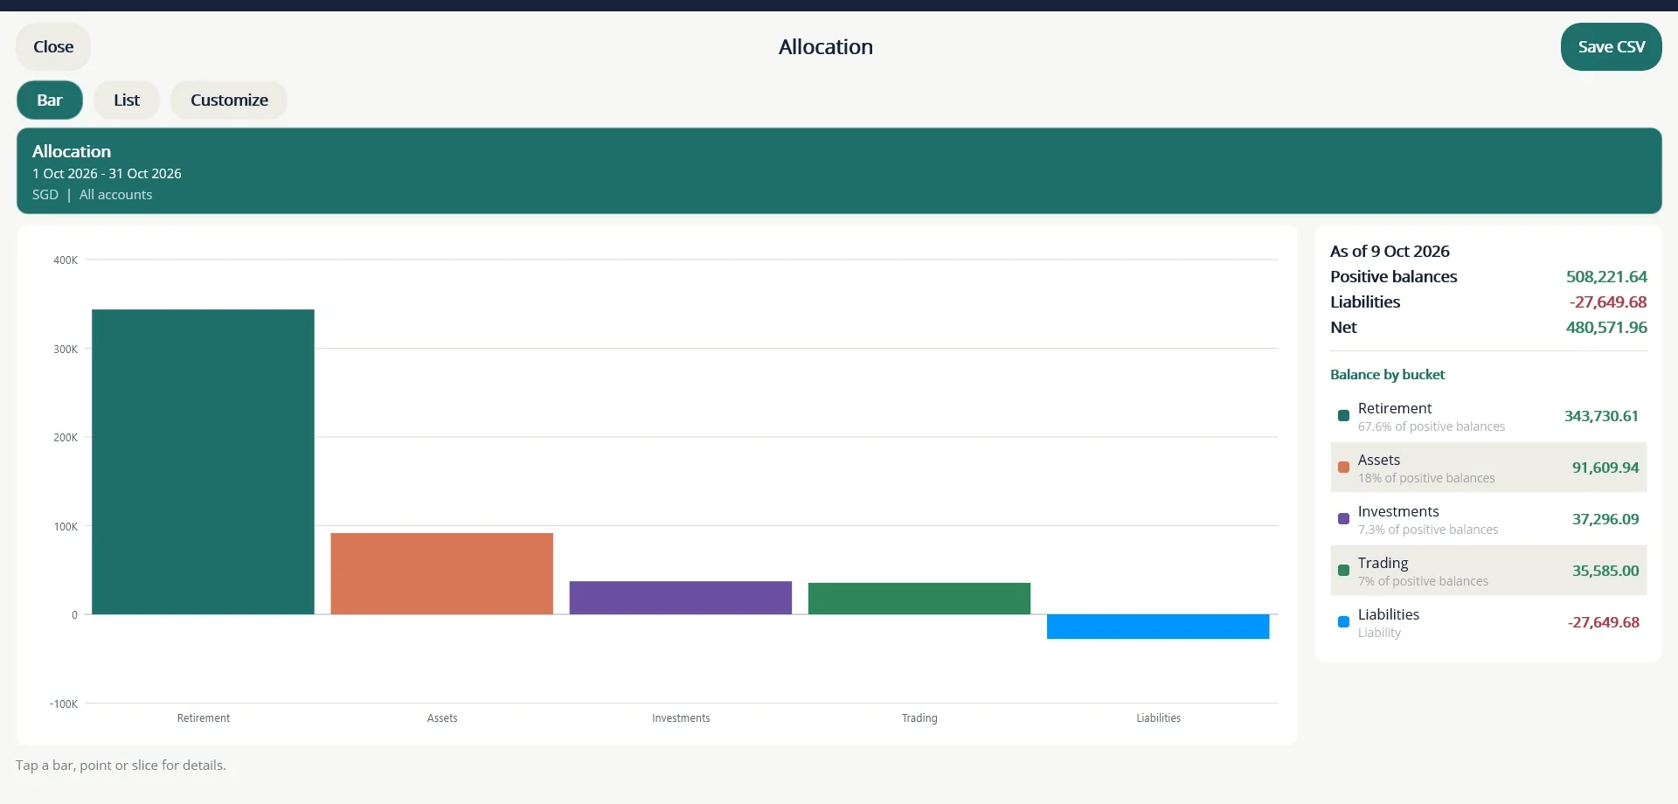Screen dimensions: 1678x804
Task: Click the '18% of positive balances' text
Action: (1426, 478)
